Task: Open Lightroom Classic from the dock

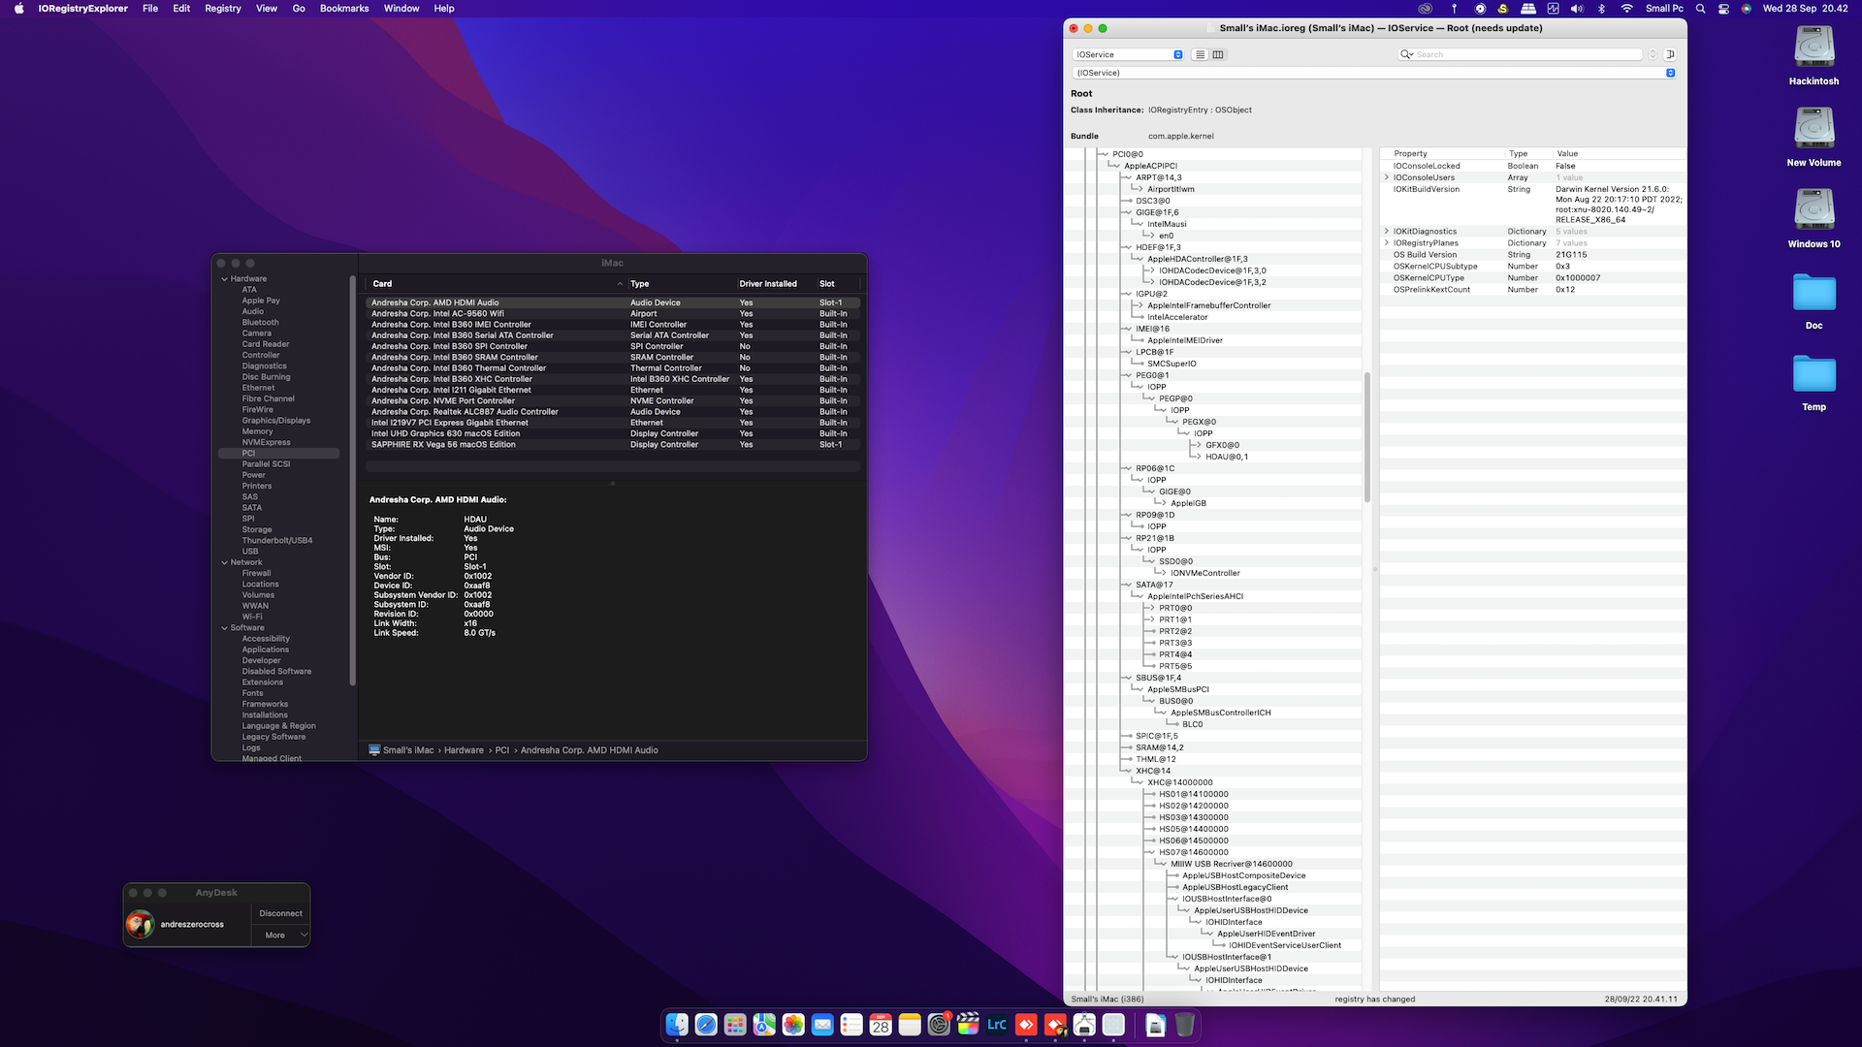Action: pyautogui.click(x=997, y=1025)
